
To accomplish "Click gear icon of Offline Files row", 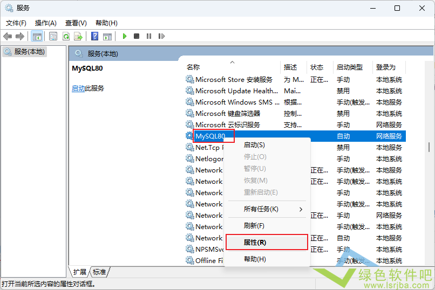I will coord(190,260).
